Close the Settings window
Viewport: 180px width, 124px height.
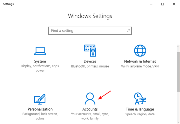[x=174, y=4]
